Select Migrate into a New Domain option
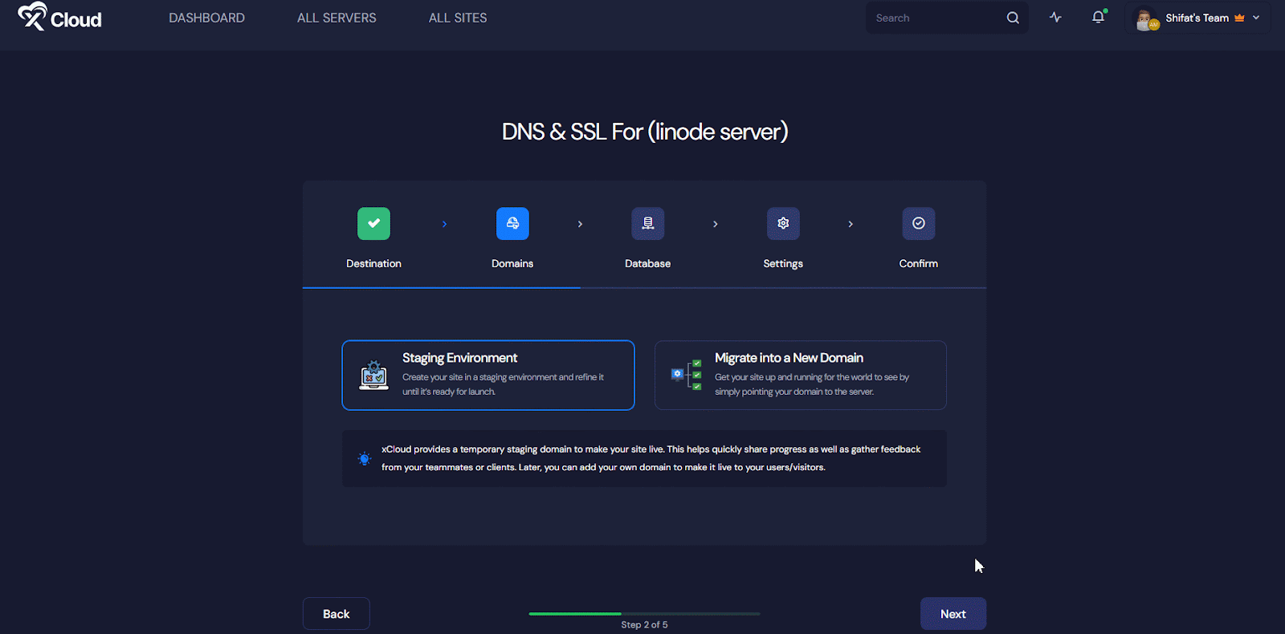Screen dimensions: 1285x634 point(800,375)
